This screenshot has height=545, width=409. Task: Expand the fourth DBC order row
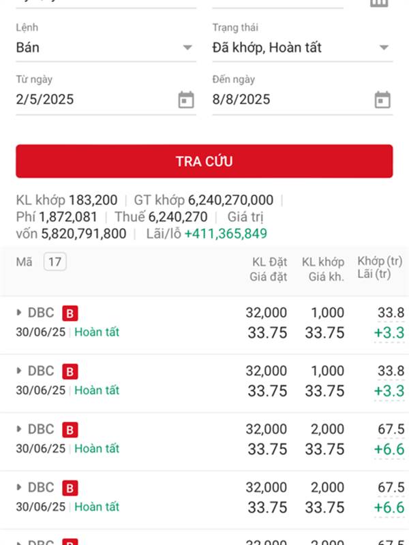pyautogui.click(x=19, y=488)
